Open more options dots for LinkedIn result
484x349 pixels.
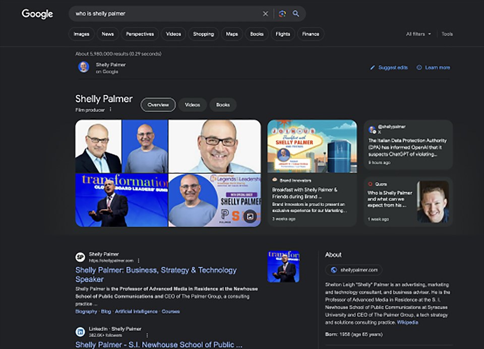pyautogui.click(x=147, y=335)
